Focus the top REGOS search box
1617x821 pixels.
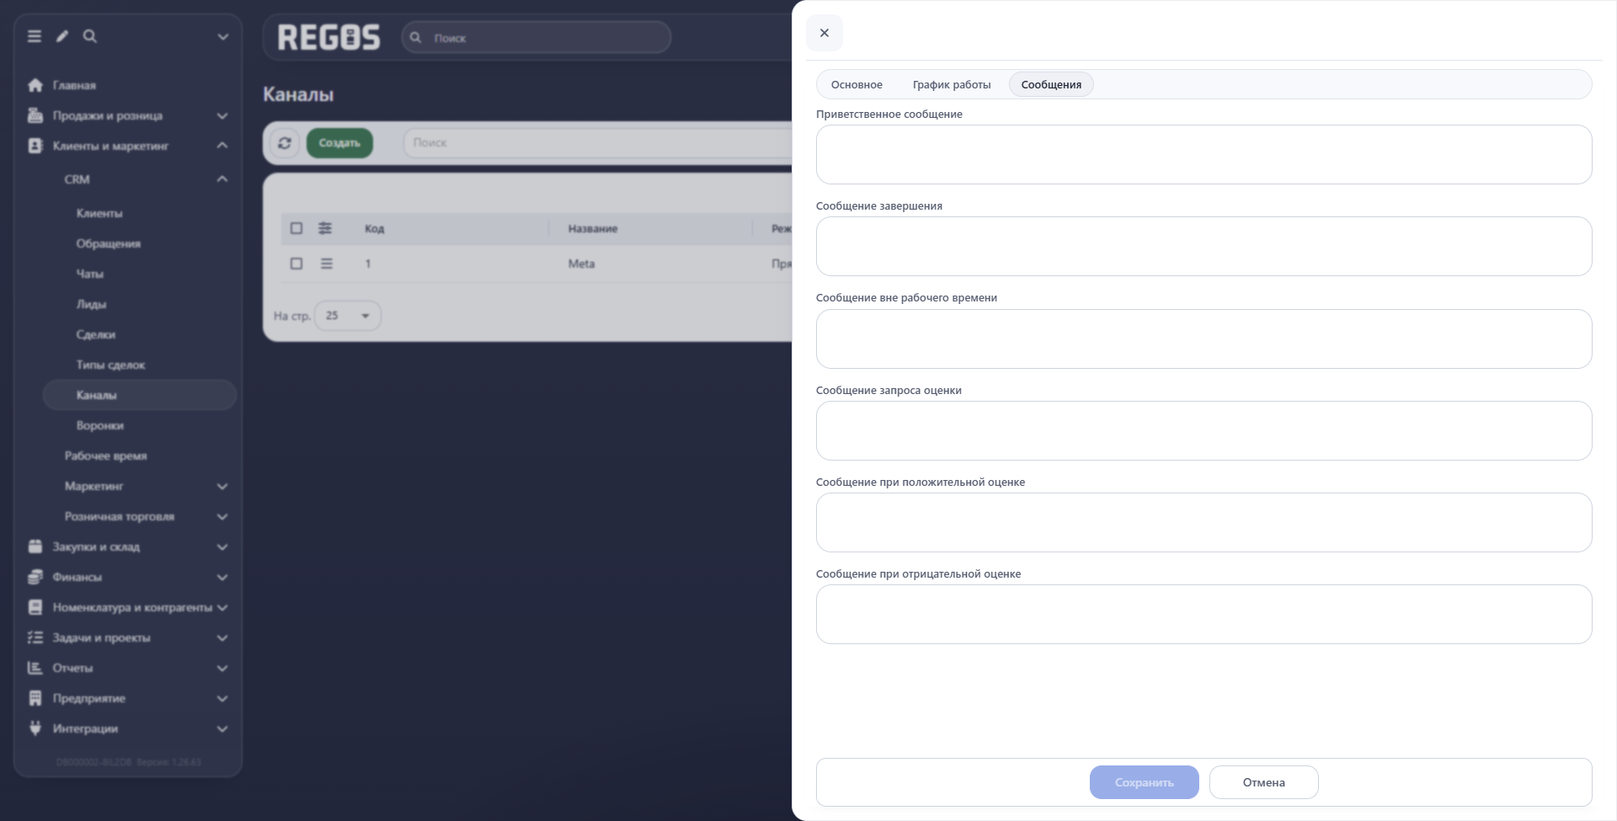(536, 37)
